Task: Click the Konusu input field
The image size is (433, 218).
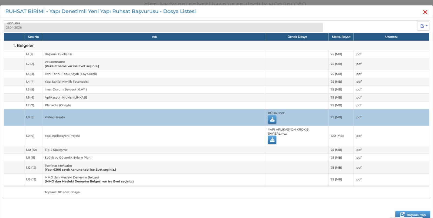Action: 163,27
